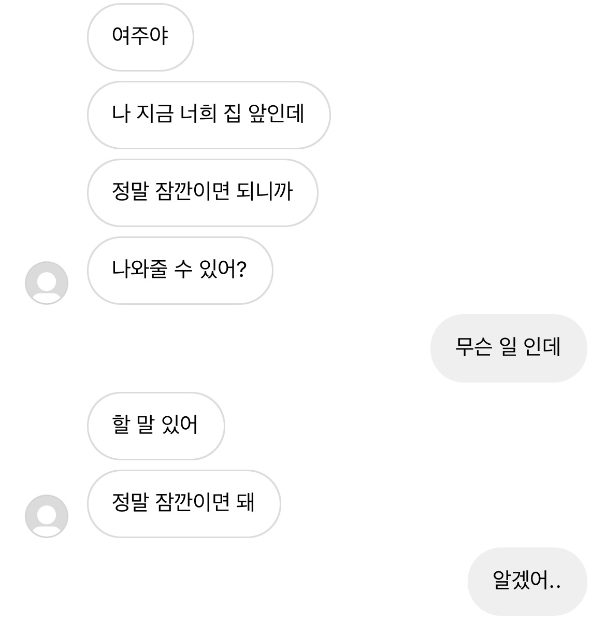606x620 pixels.
Task: Tap the third received message from the top
Action: point(202,193)
